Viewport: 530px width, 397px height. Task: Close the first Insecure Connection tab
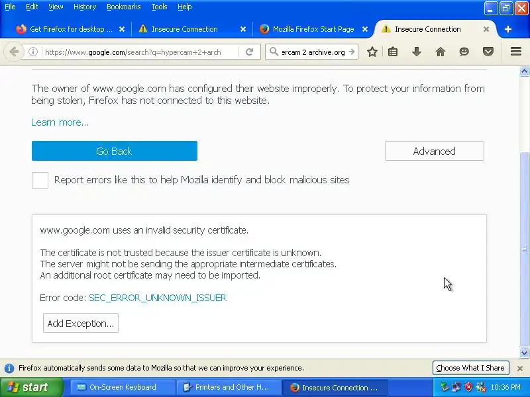click(243, 29)
